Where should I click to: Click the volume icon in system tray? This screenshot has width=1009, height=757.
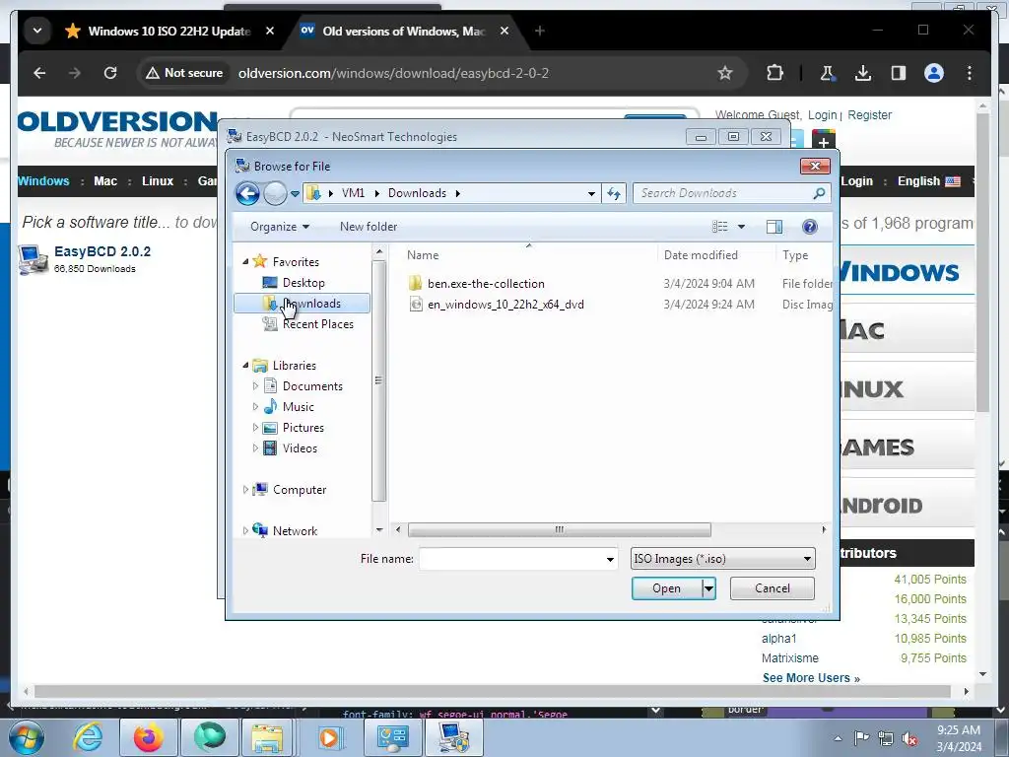(909, 739)
